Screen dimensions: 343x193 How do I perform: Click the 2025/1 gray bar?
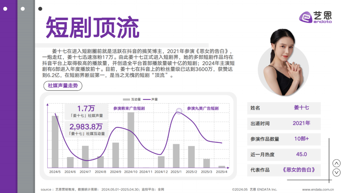click(x=176, y=156)
